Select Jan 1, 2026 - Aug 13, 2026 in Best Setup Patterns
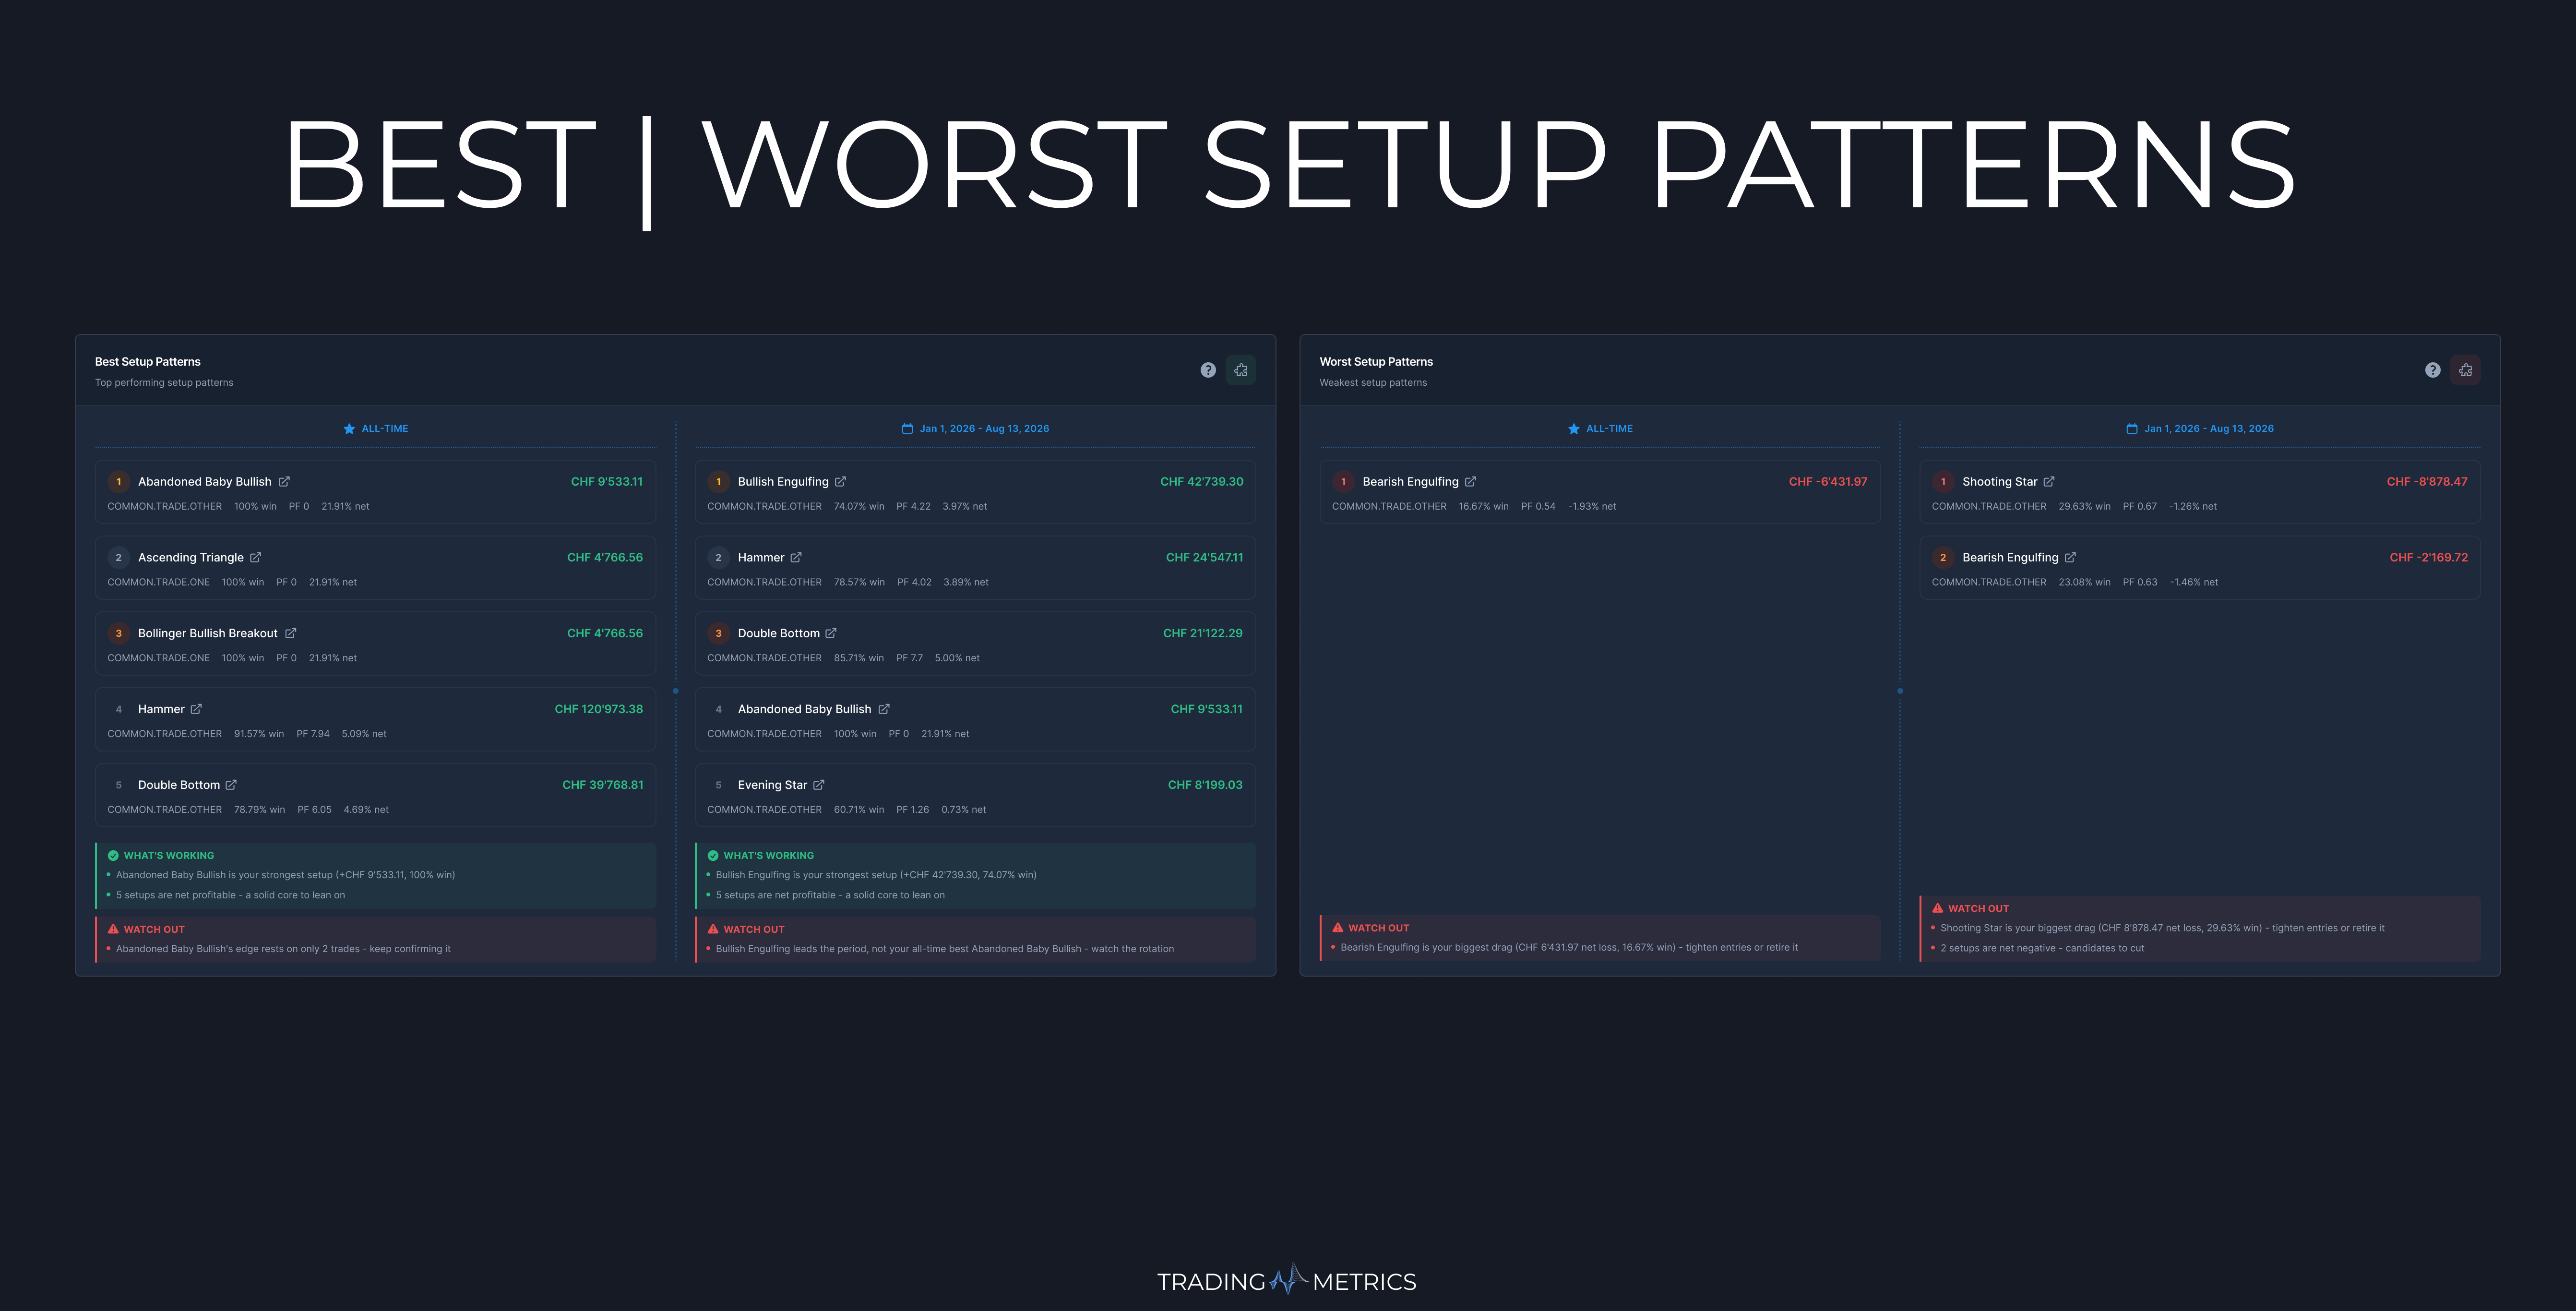The image size is (2576, 1311). (x=985, y=429)
